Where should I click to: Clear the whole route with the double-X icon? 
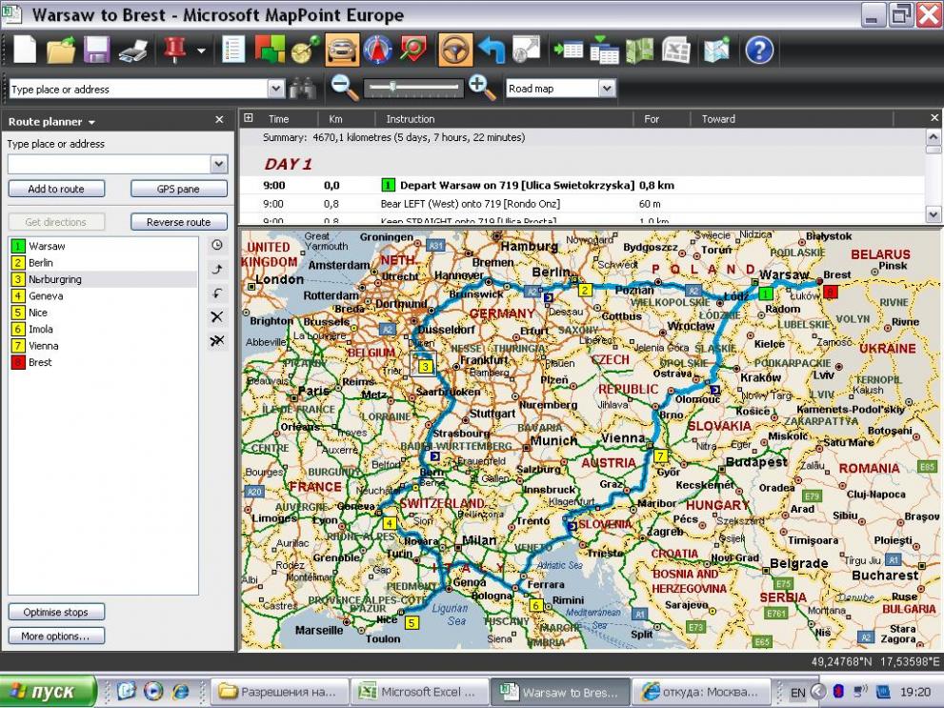pyautogui.click(x=217, y=341)
